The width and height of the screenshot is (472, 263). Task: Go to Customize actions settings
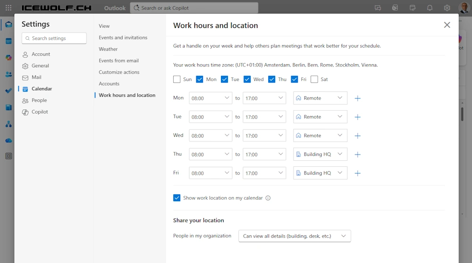pyautogui.click(x=119, y=72)
